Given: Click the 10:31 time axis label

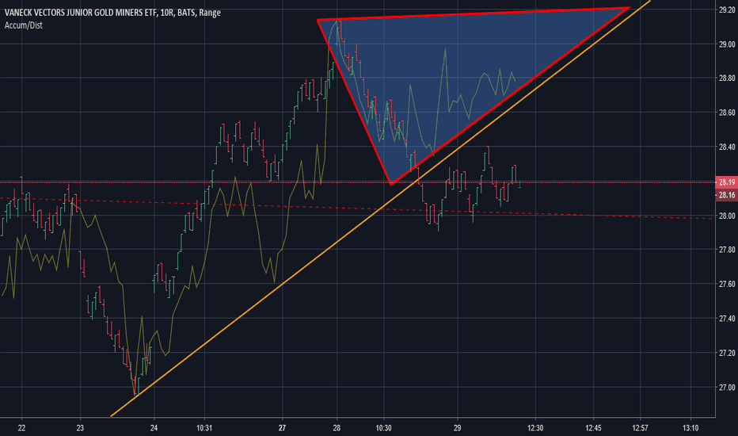Looking at the screenshot, I should pos(204,428).
